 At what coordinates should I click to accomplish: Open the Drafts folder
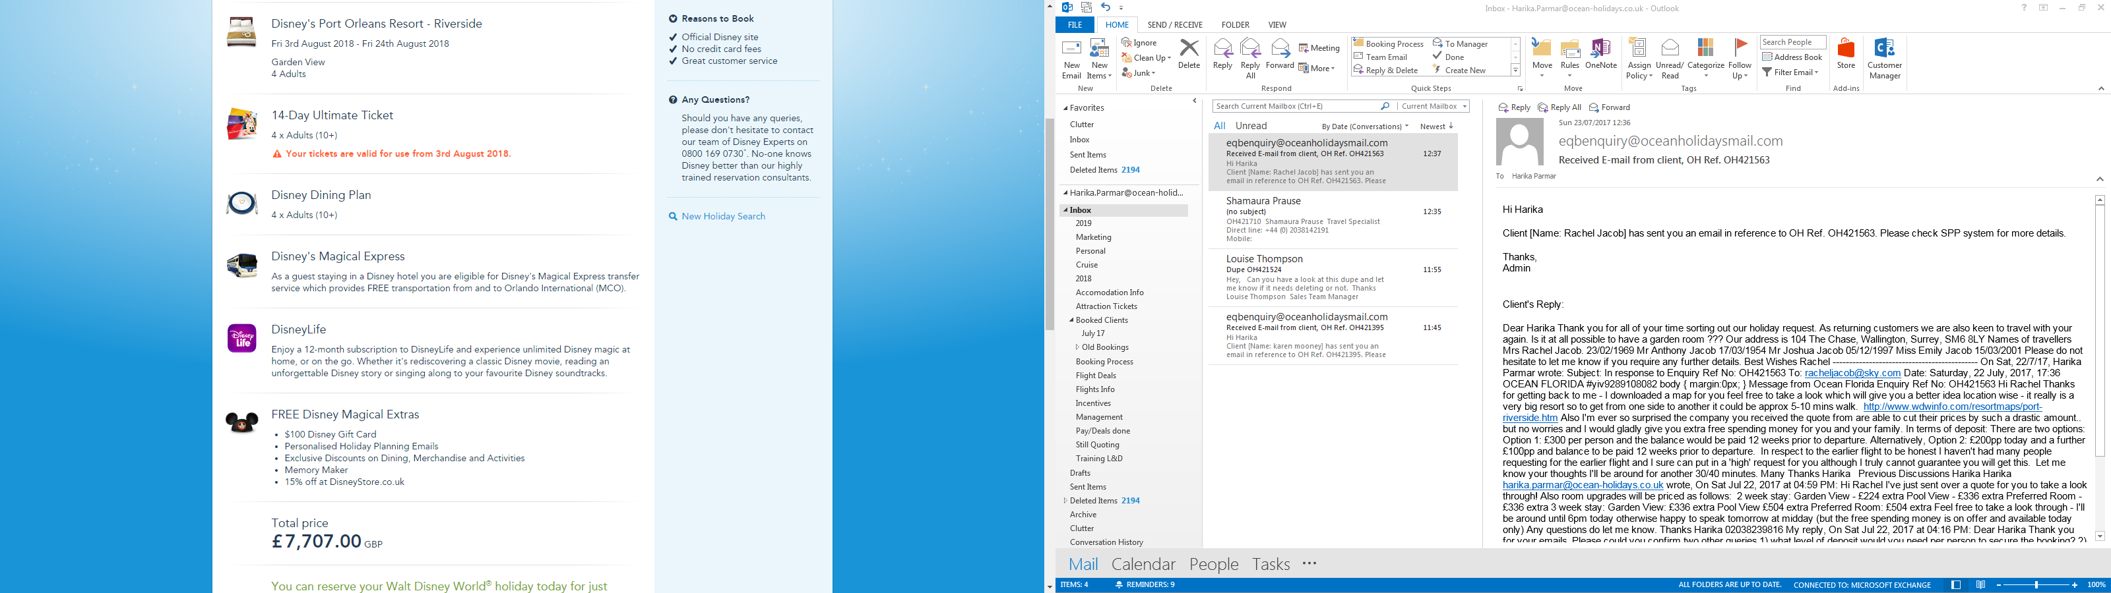point(1080,474)
